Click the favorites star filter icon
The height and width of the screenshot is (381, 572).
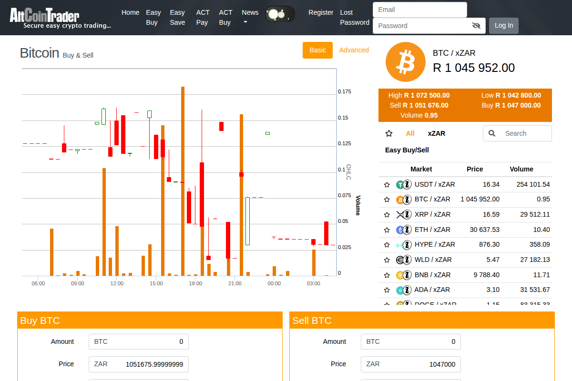click(389, 133)
